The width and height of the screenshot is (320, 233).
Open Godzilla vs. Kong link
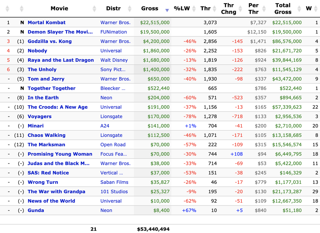50,41
